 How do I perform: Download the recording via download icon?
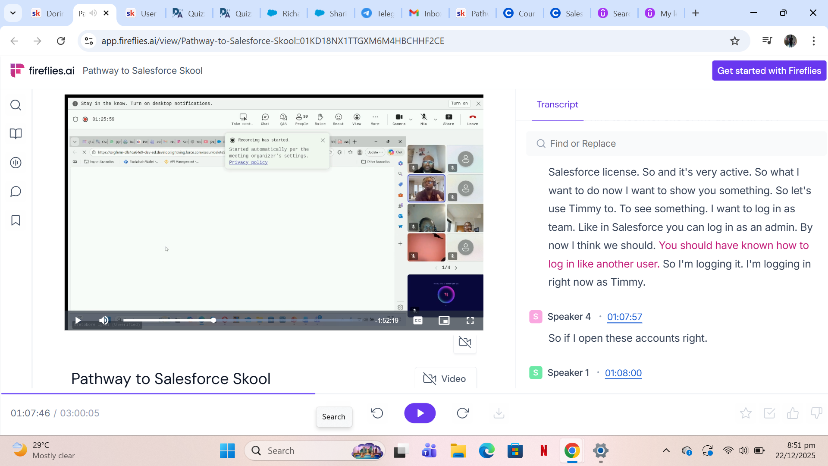pyautogui.click(x=499, y=413)
